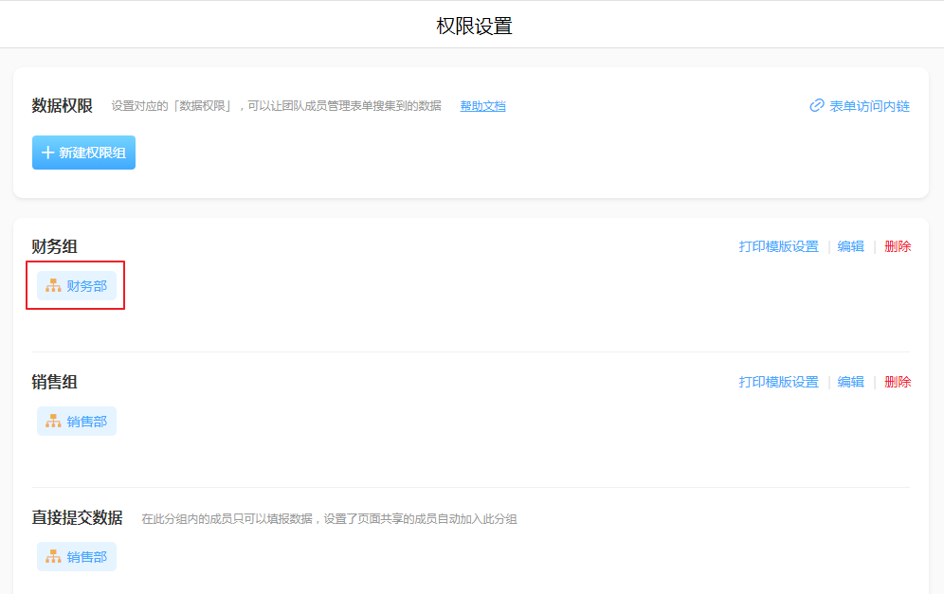
Task: Edit the 财务组 permission group
Action: point(850,246)
